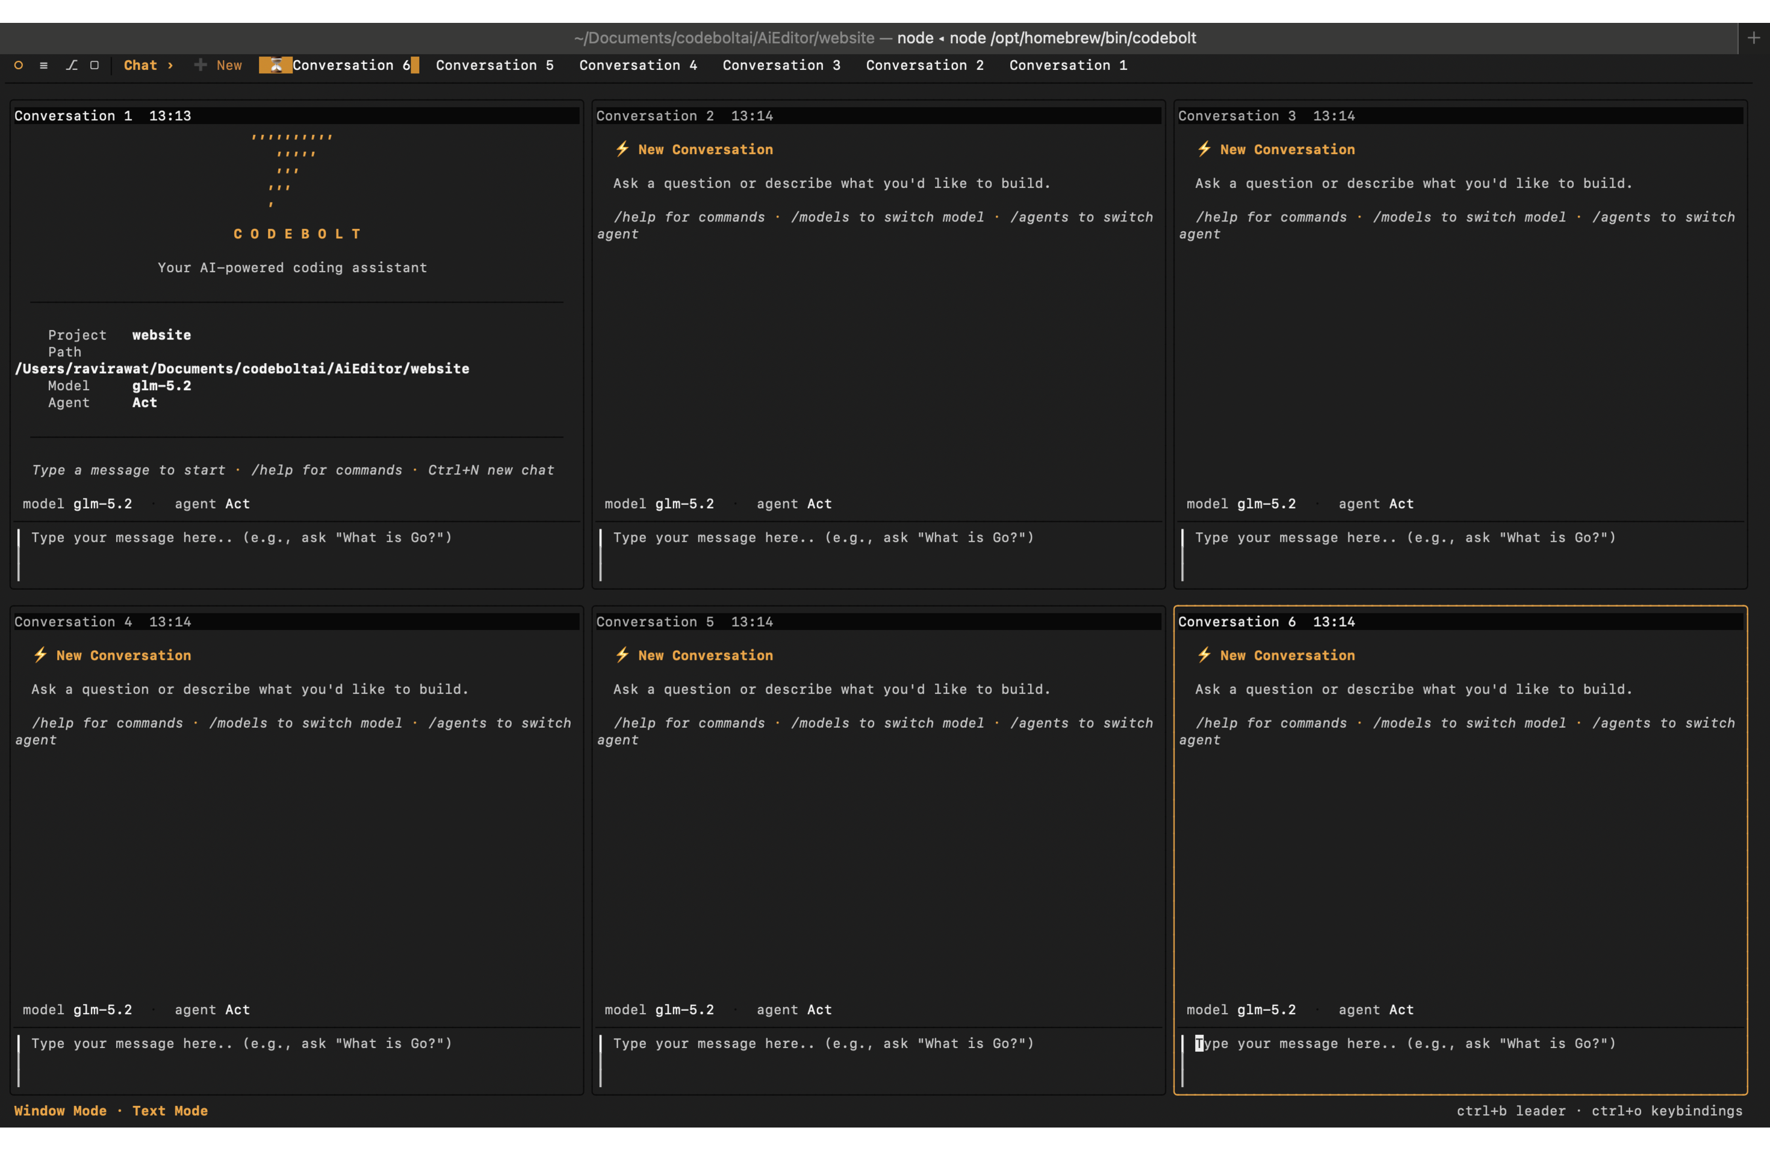Focus the Conversation 3 message input
1770x1151 pixels.
click(x=1461, y=554)
